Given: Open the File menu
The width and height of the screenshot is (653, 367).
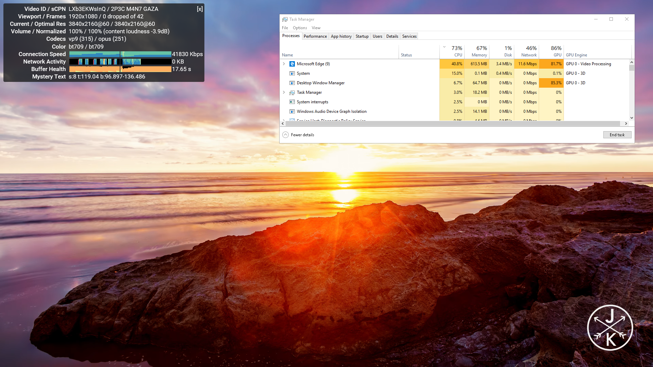Looking at the screenshot, I should tap(285, 28).
